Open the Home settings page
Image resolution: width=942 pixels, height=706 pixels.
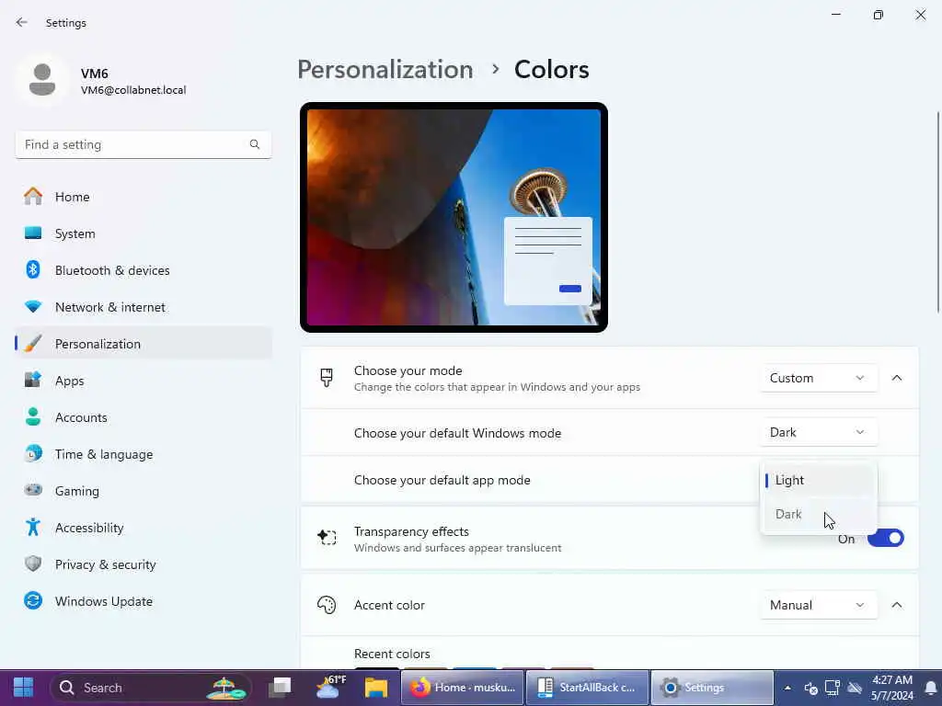(x=144, y=197)
